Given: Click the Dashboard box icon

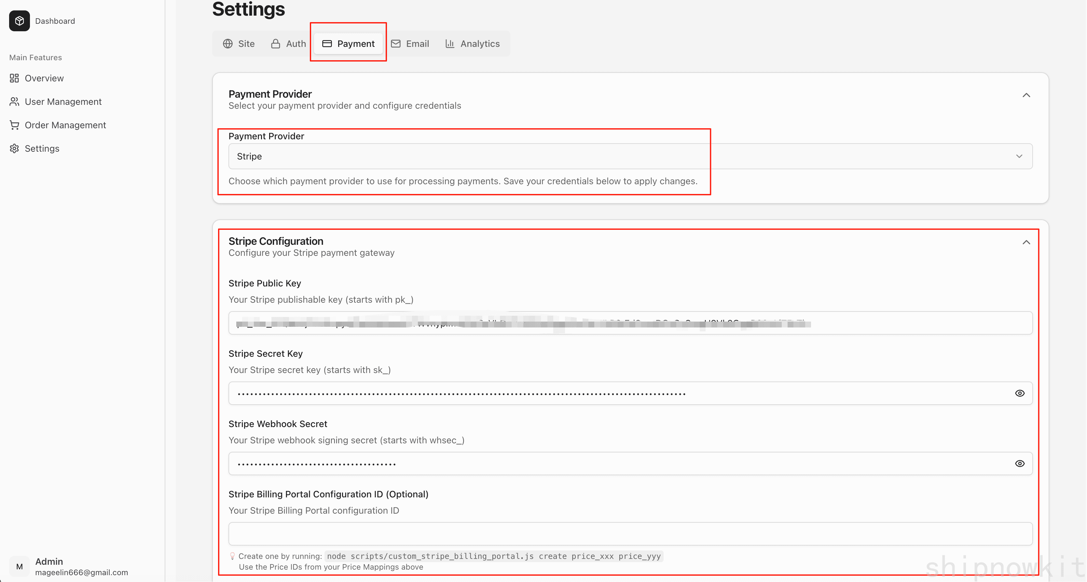Looking at the screenshot, I should coord(19,21).
